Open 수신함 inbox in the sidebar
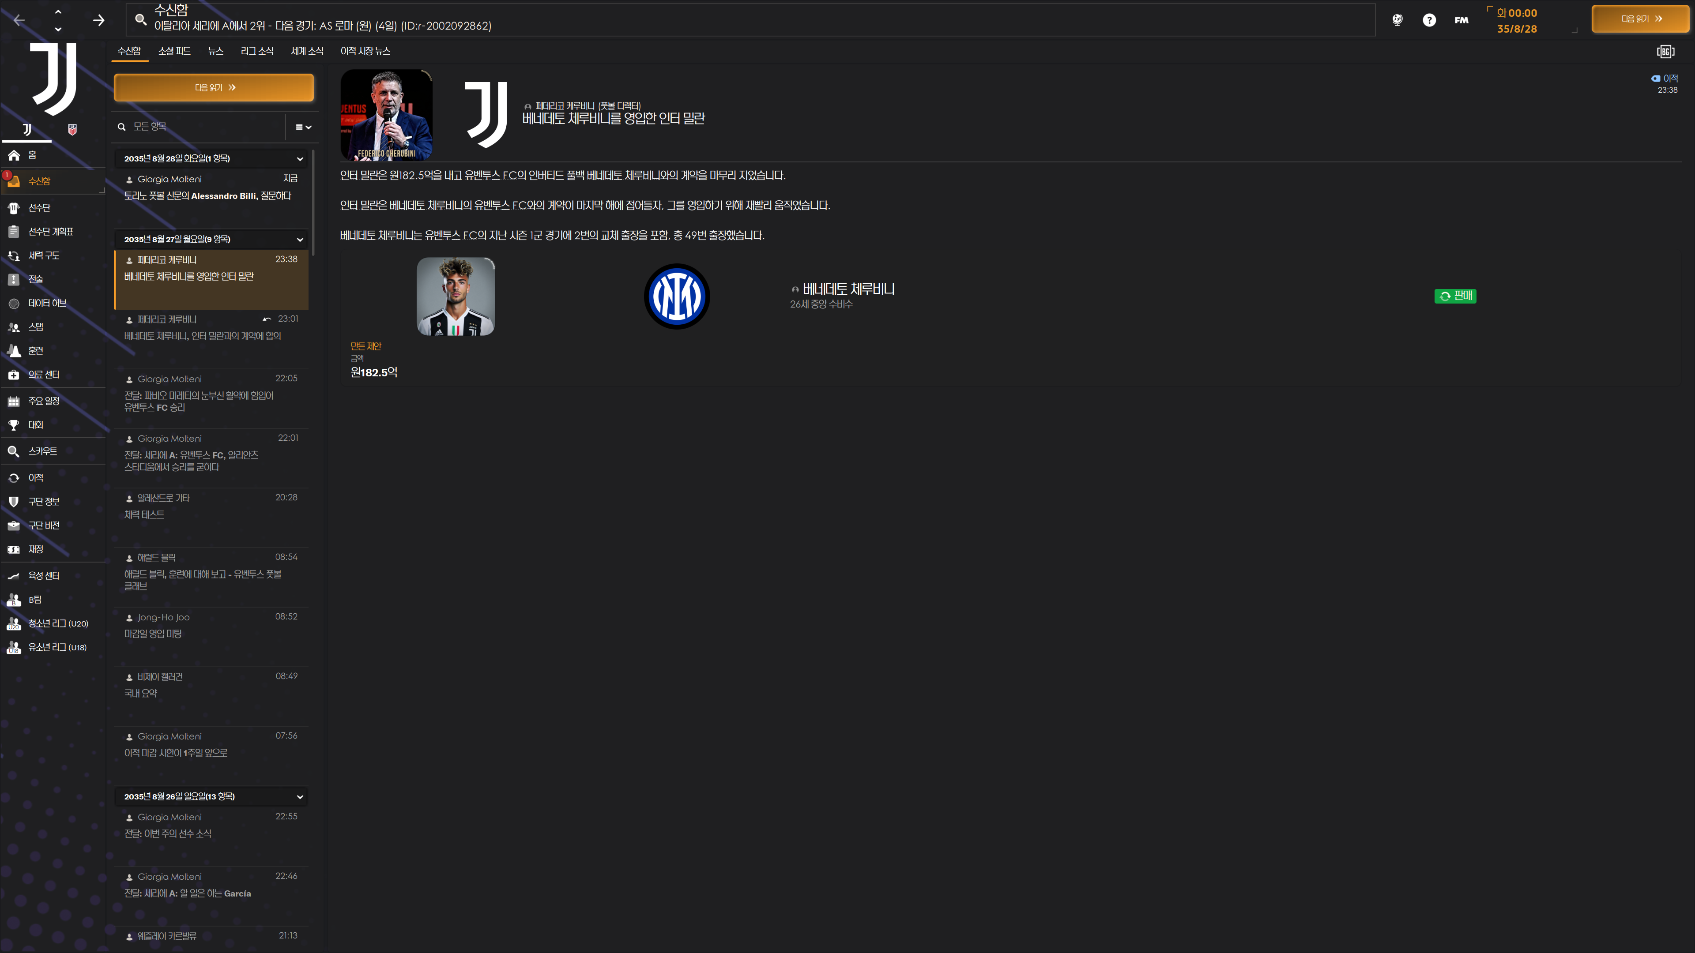Image resolution: width=1695 pixels, height=953 pixels. pyautogui.click(x=53, y=181)
